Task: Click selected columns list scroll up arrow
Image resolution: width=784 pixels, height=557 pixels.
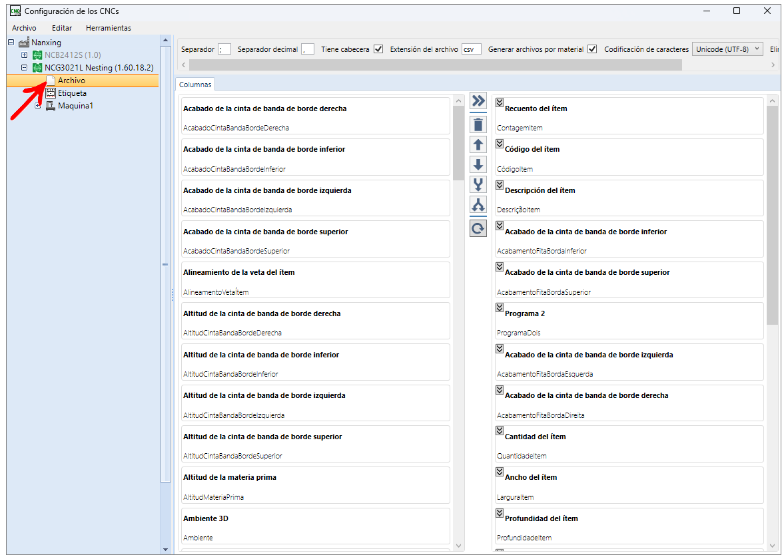Action: (x=773, y=101)
